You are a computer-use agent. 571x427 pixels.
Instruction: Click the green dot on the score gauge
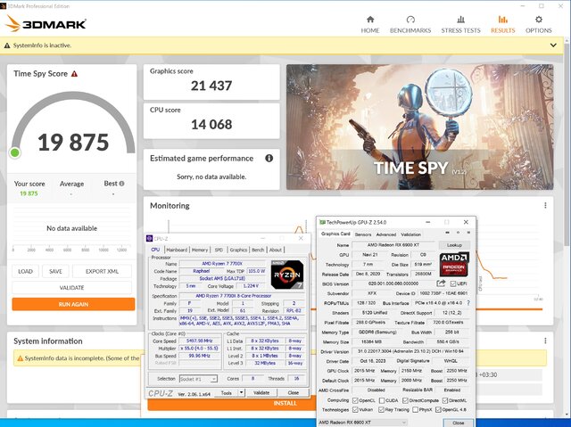coord(15,152)
